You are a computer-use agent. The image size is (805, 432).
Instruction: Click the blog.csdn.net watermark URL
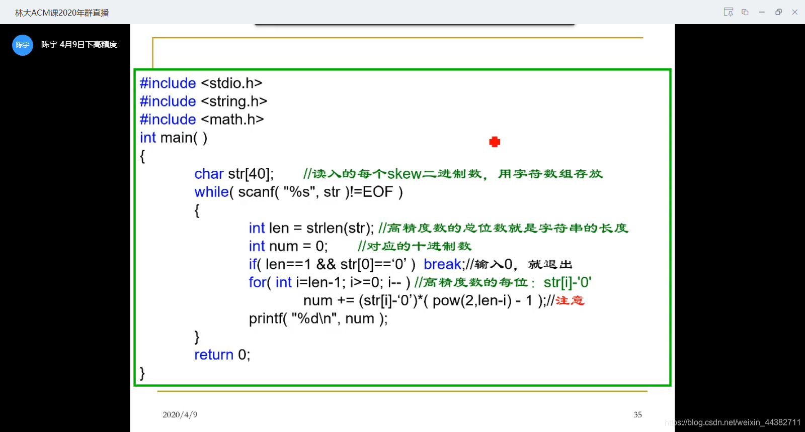(x=733, y=422)
